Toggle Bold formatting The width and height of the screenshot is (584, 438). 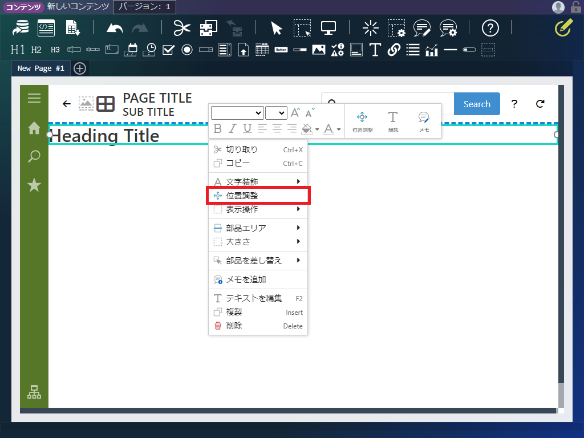coord(218,128)
